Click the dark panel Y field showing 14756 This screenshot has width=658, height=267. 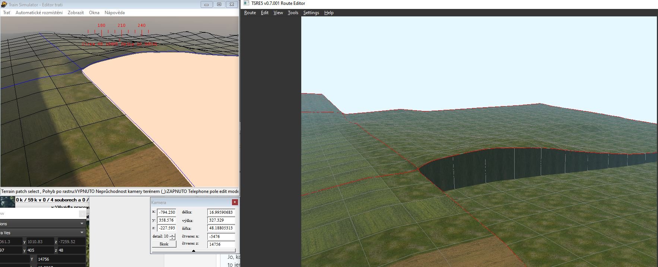(x=61, y=259)
